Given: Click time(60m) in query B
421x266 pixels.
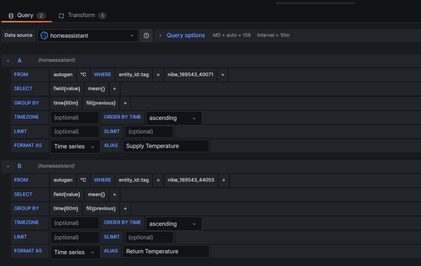Looking at the screenshot, I should (x=66, y=208).
